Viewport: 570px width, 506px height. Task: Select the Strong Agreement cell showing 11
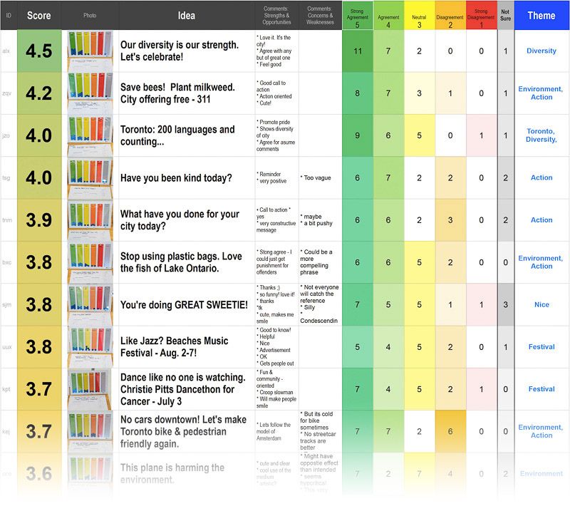click(358, 51)
